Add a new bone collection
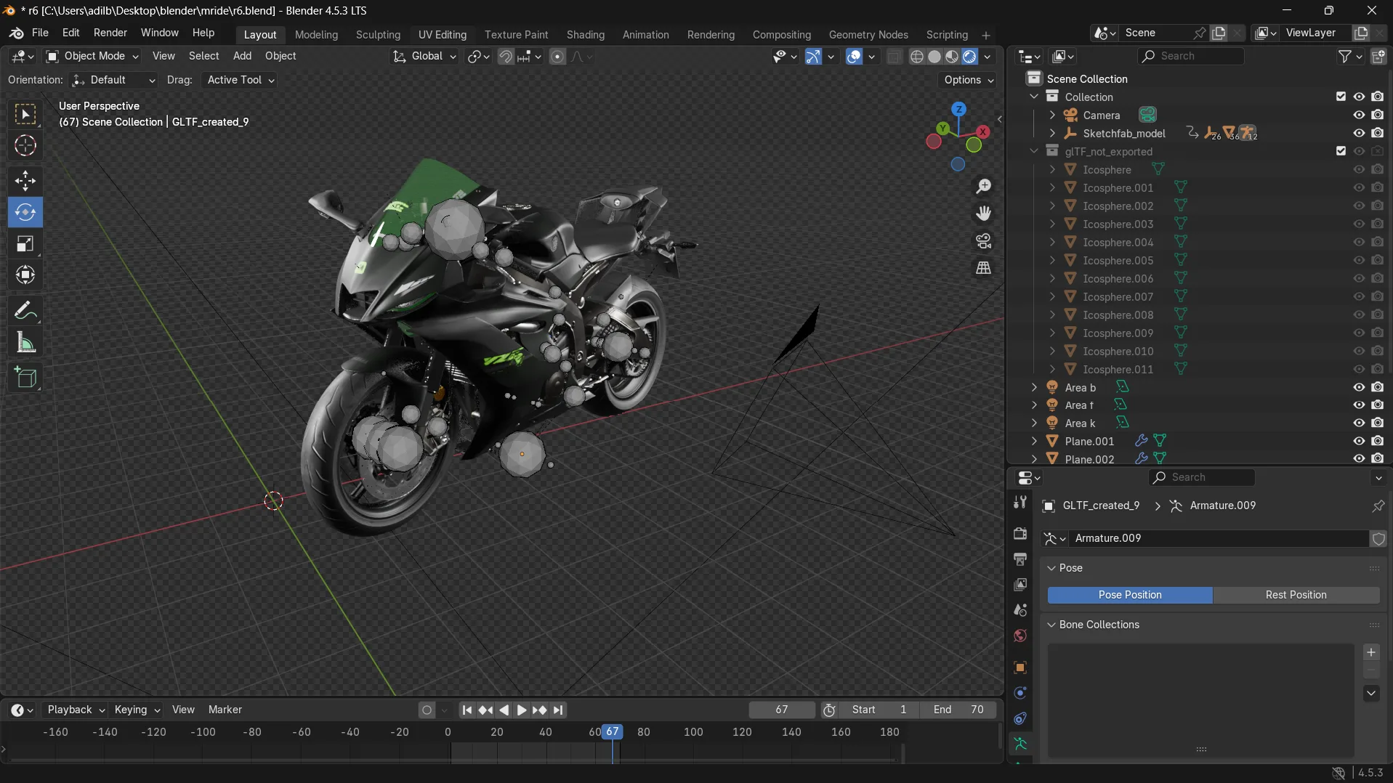The width and height of the screenshot is (1393, 783). click(x=1370, y=652)
